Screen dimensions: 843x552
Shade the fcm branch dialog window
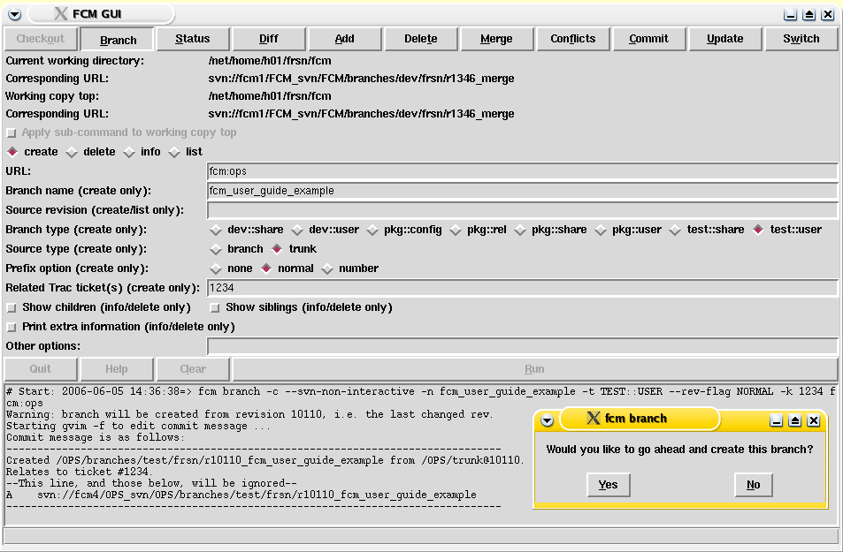pos(794,420)
